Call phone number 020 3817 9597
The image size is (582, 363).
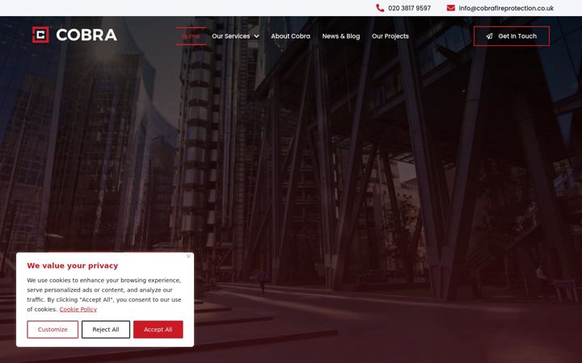[x=409, y=8]
